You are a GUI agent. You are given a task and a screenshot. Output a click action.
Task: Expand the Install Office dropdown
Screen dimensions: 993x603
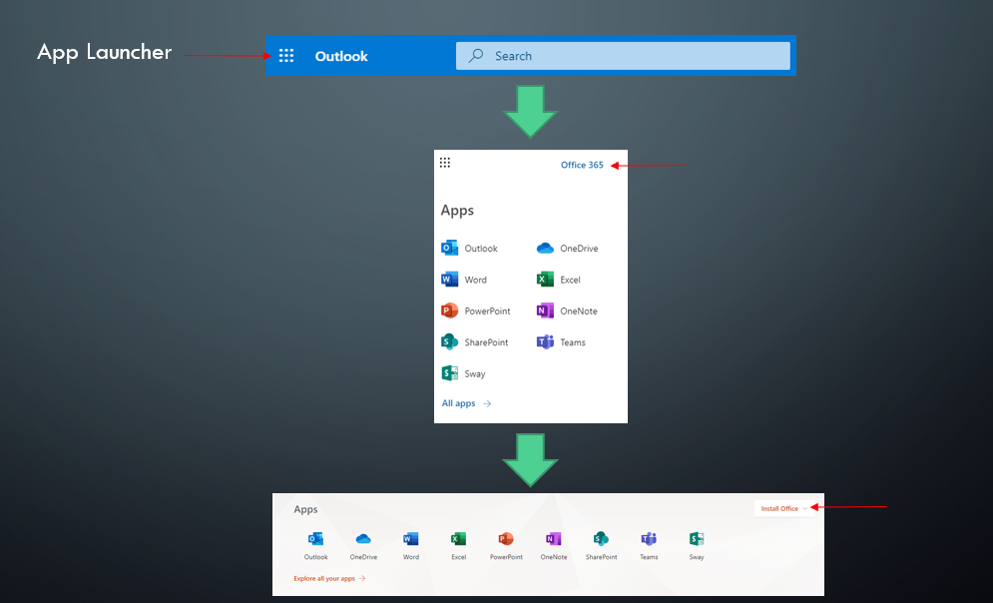[783, 508]
